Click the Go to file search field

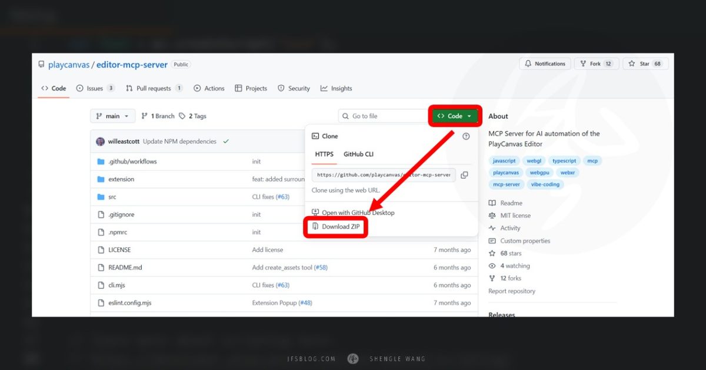pos(382,116)
